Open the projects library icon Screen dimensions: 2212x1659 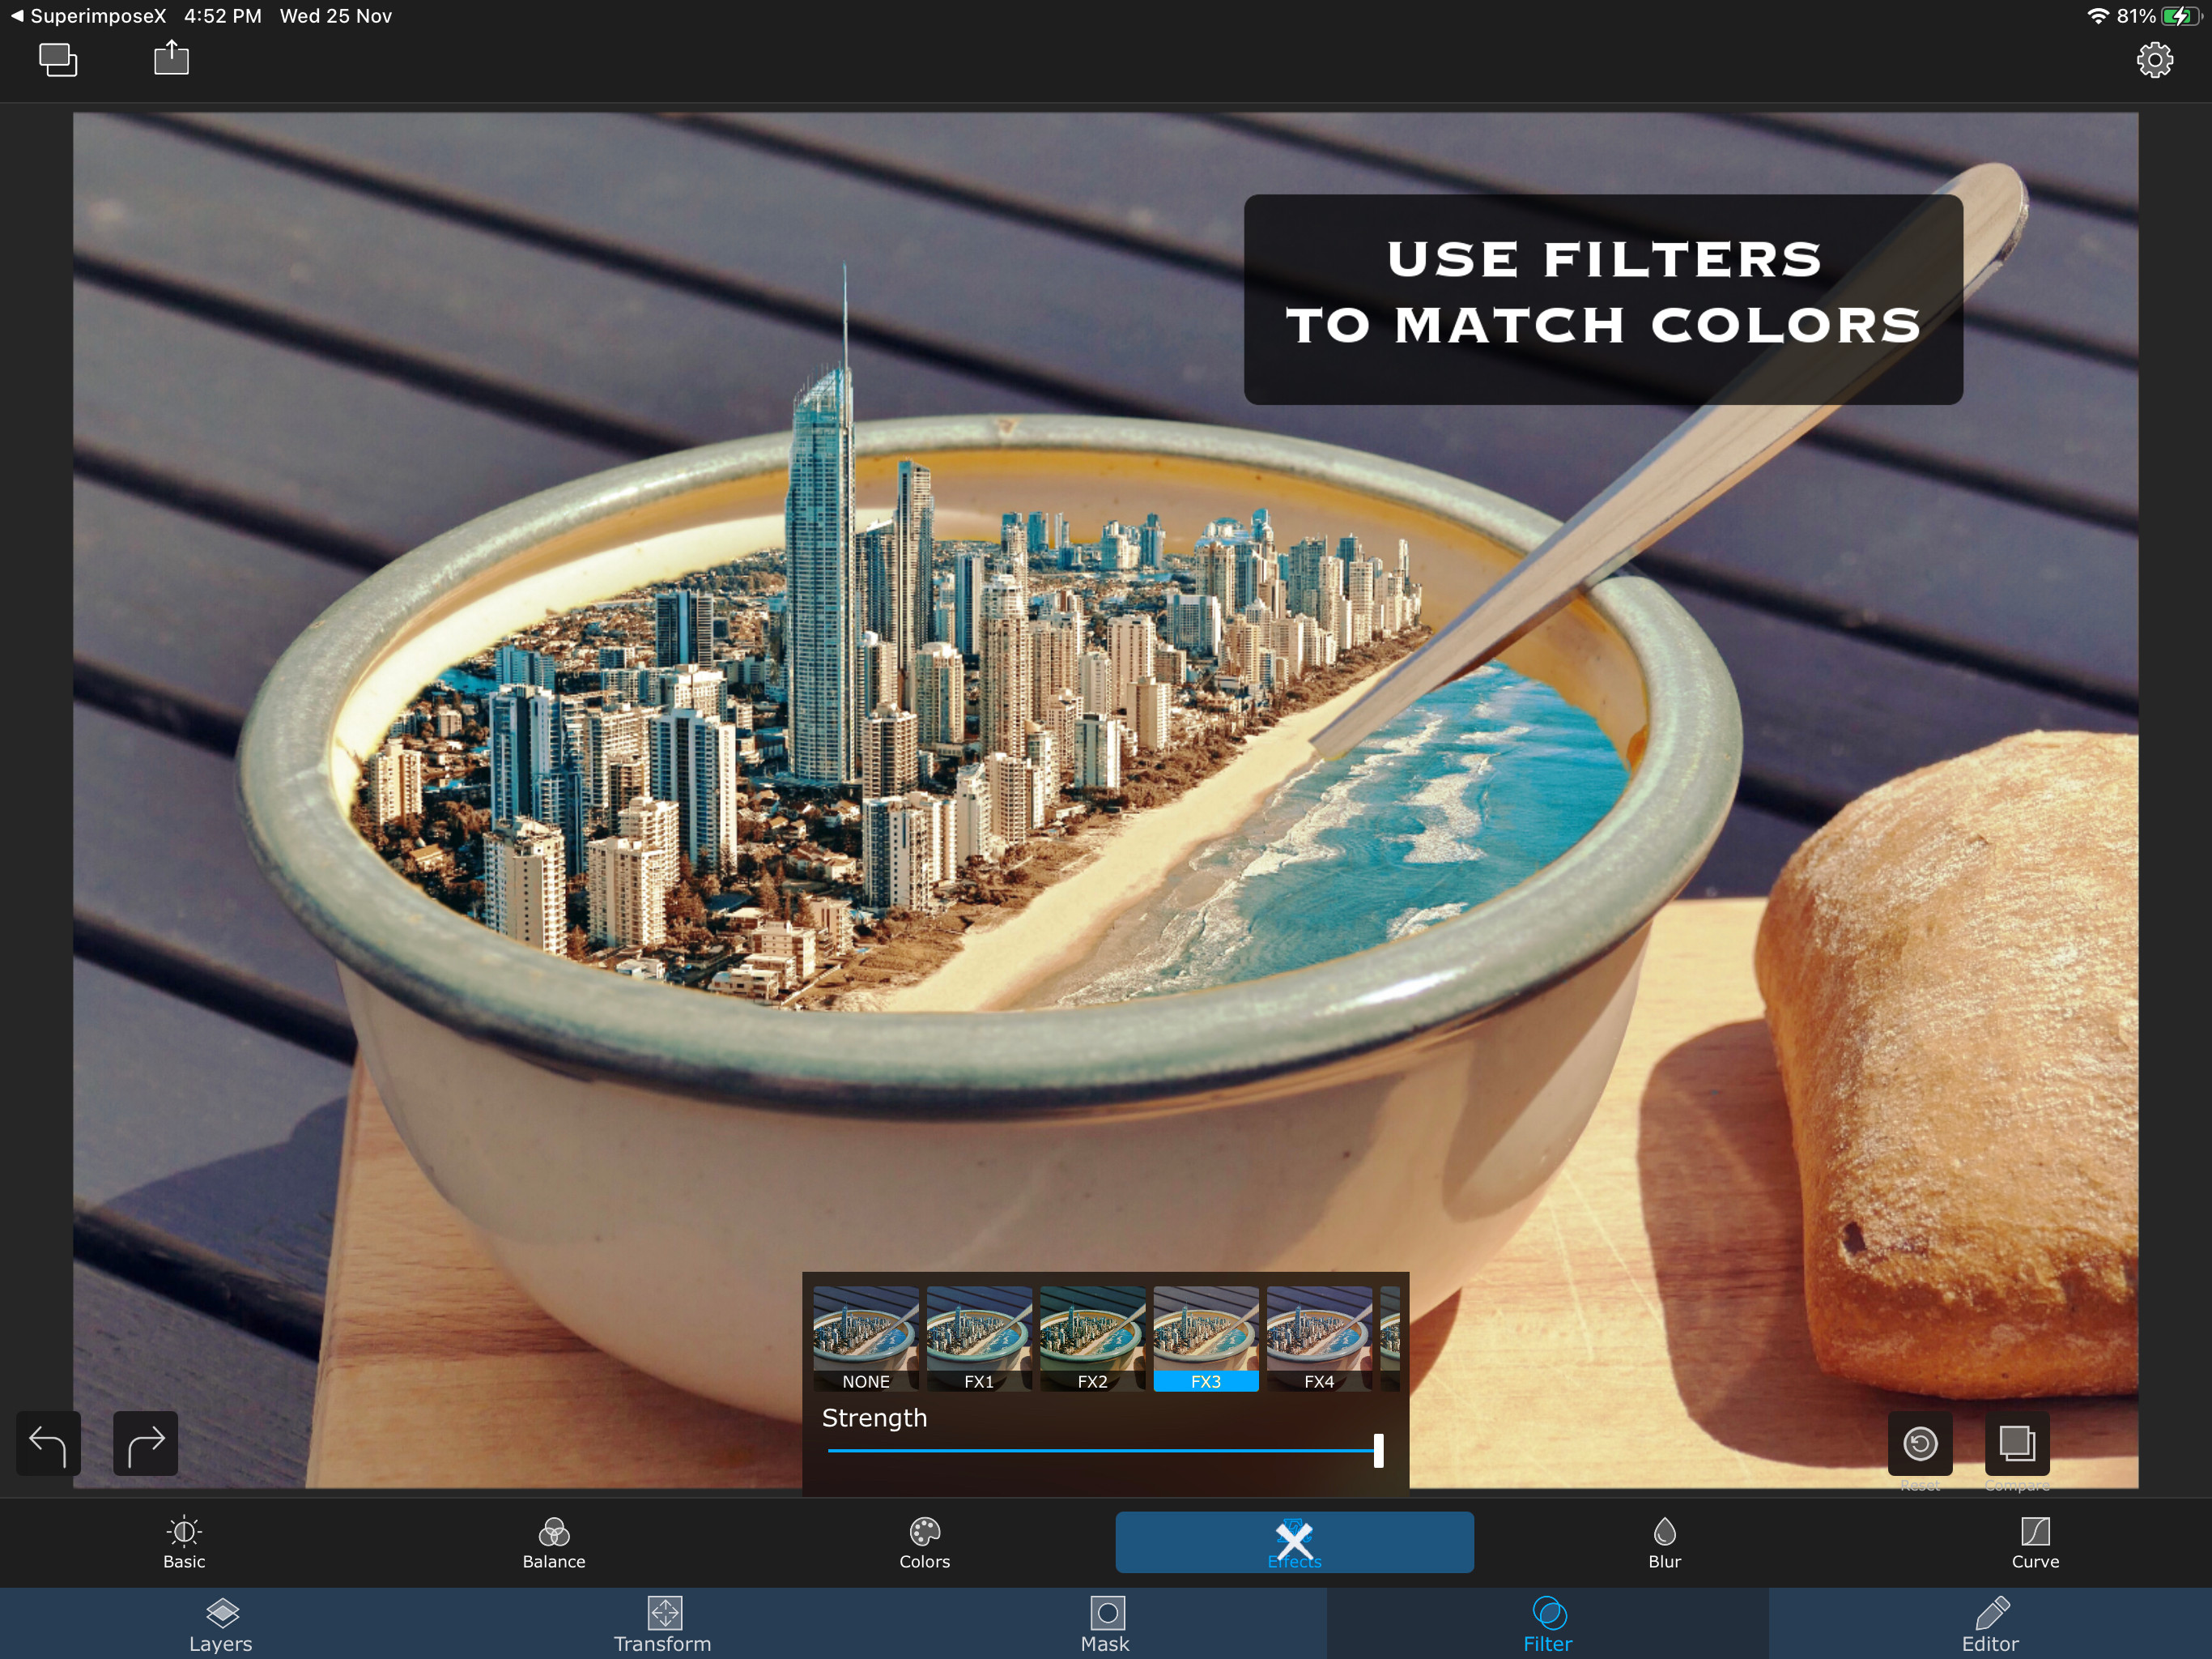pos(58,60)
